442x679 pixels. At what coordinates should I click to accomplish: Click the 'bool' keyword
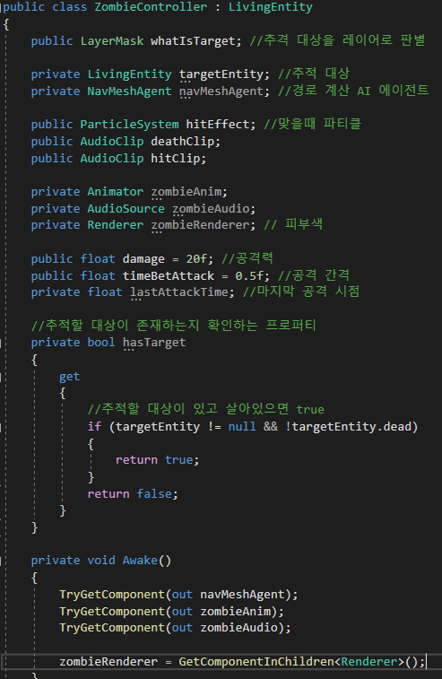point(101,343)
